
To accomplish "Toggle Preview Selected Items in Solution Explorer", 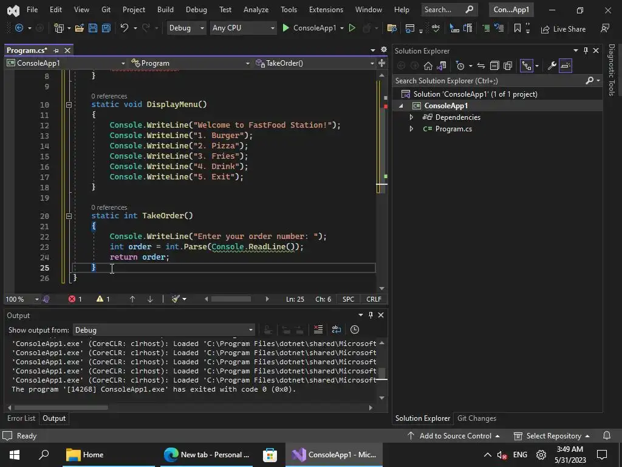I will 566,66.
